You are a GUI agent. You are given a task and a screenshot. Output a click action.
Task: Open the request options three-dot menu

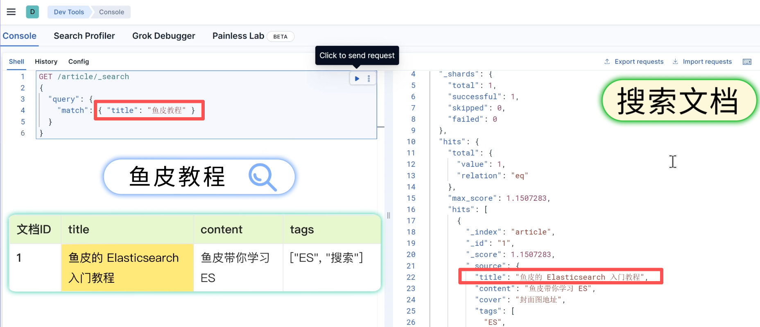(x=369, y=79)
